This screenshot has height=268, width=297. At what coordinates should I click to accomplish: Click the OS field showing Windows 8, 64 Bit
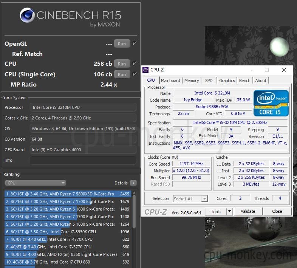pos(83,129)
